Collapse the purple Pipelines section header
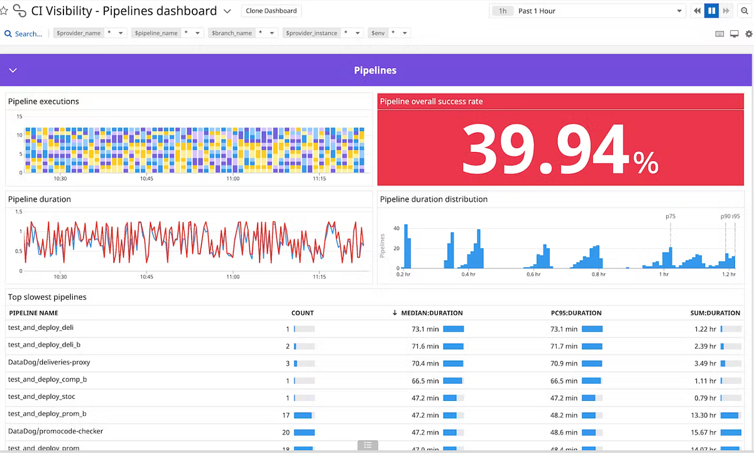Viewport: 754px width, 453px height. (13, 70)
